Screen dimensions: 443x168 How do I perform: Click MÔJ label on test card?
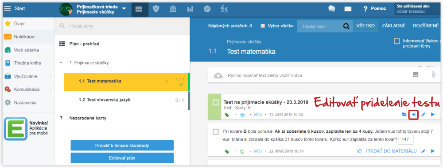(x=258, y=115)
